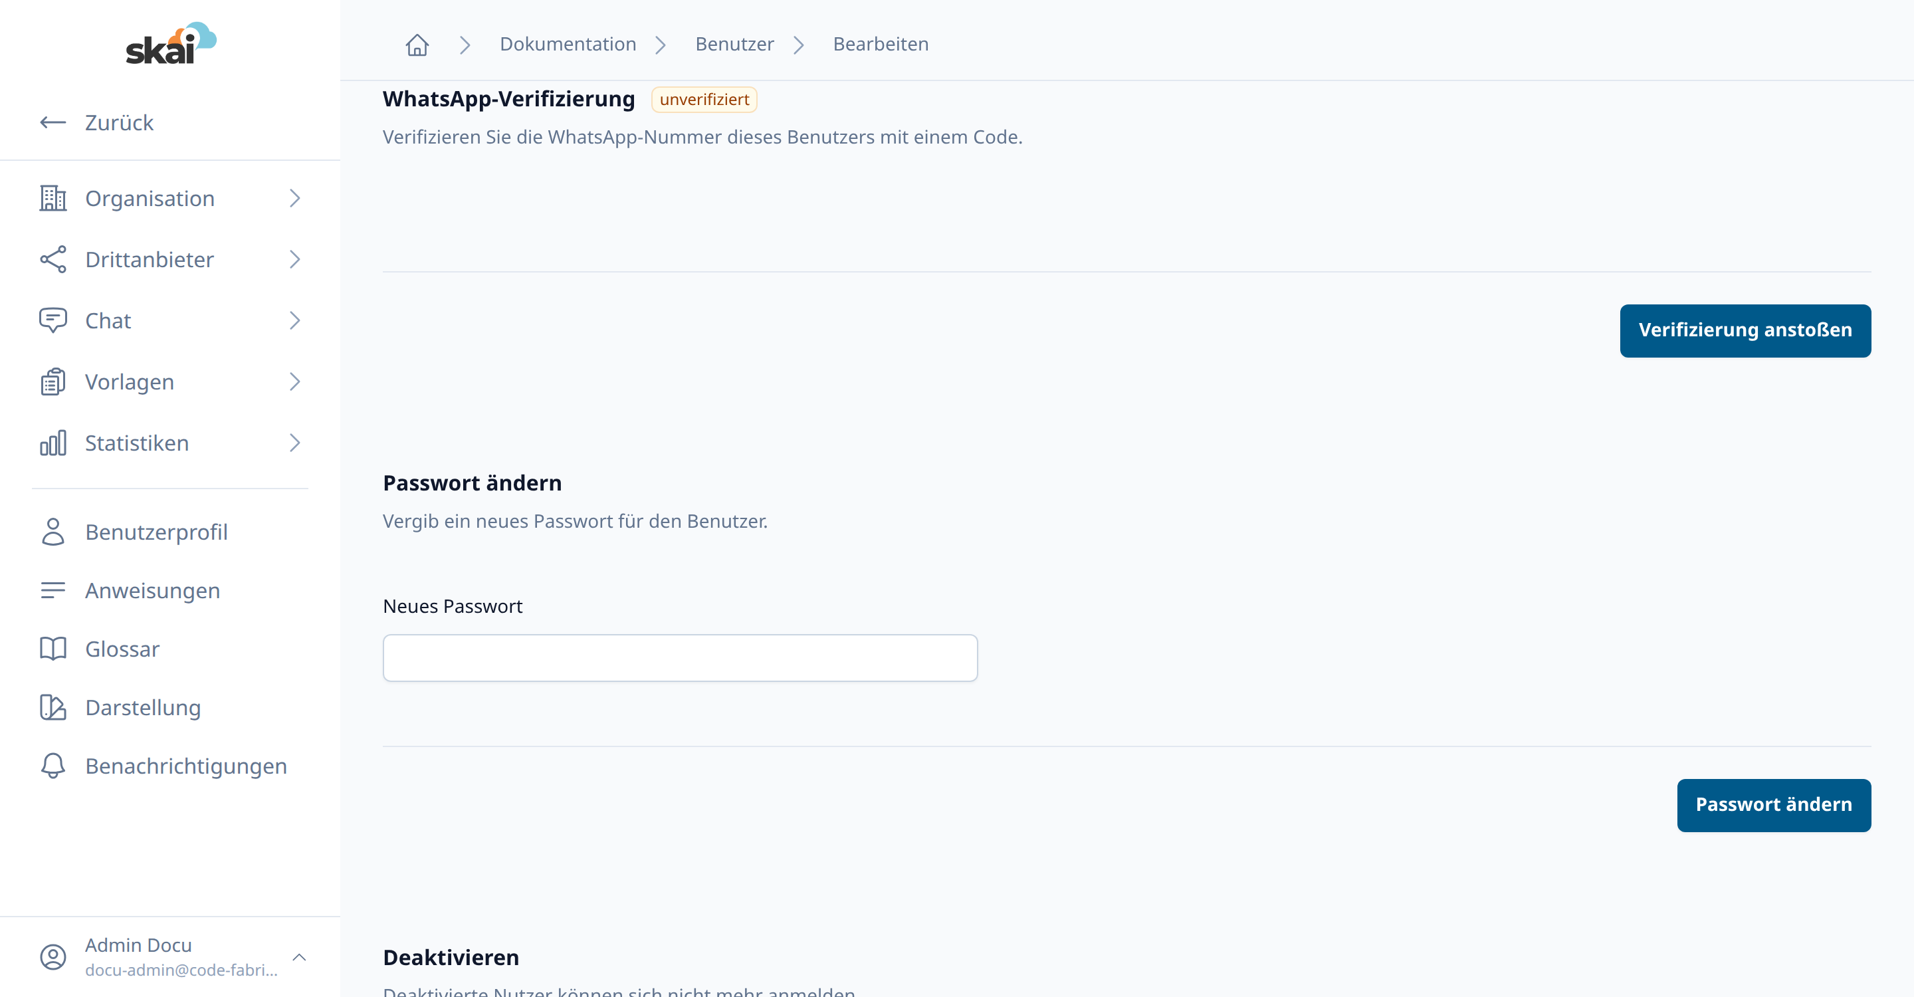Expand the Chat submenu chevron
This screenshot has height=997, width=1914.
(x=295, y=320)
